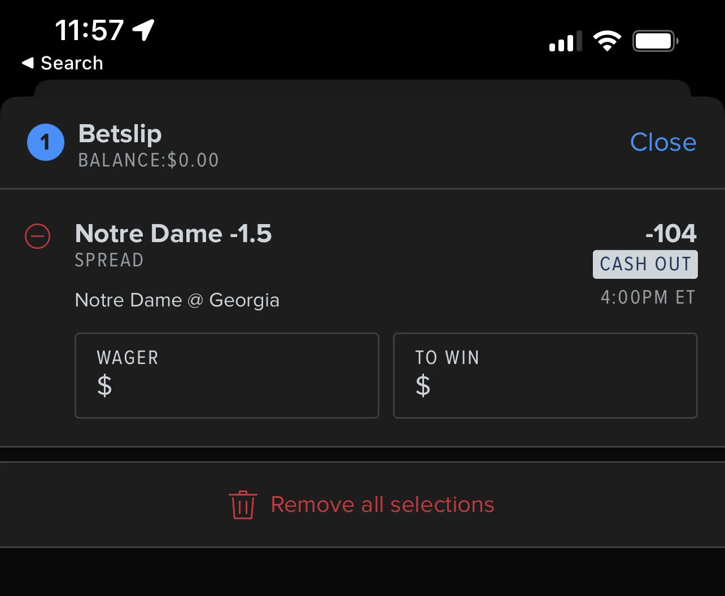Tap the battery indicator icon
This screenshot has height=596, width=725.
[655, 41]
